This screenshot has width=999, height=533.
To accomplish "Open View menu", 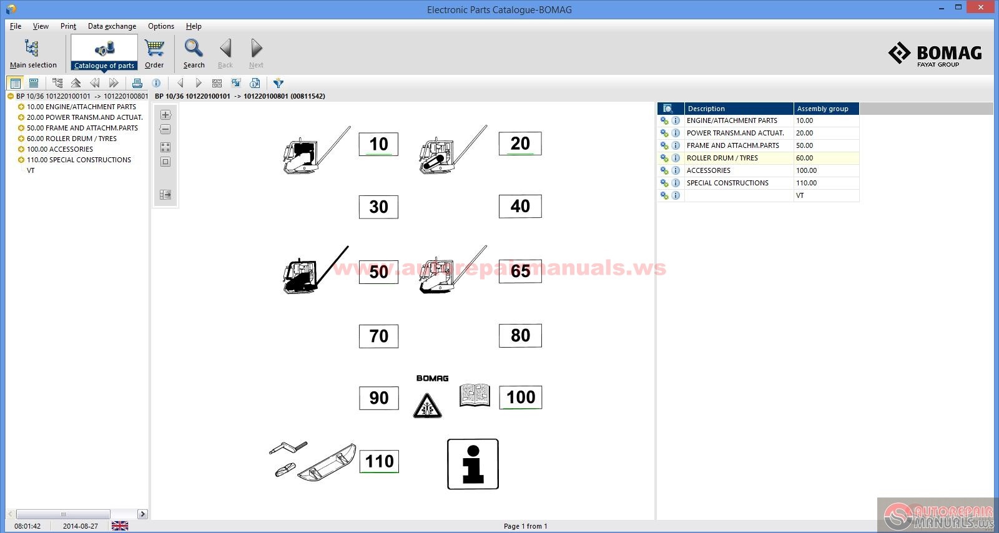I will (x=41, y=26).
